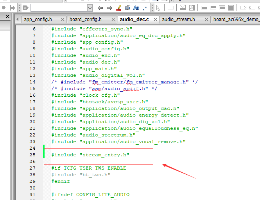
Task: Click line number 27 in the margin
Action: coord(32,168)
